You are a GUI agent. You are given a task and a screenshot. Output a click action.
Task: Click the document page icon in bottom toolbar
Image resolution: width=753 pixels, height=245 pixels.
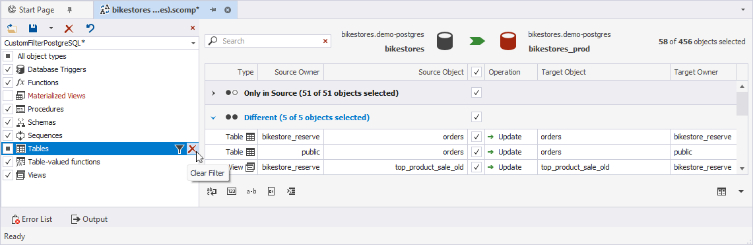[271, 192]
